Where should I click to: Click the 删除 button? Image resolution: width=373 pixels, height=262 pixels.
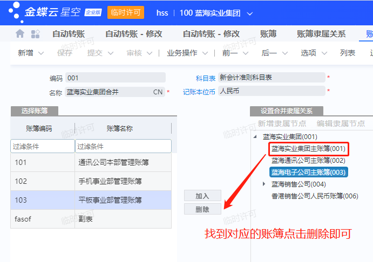202,209
